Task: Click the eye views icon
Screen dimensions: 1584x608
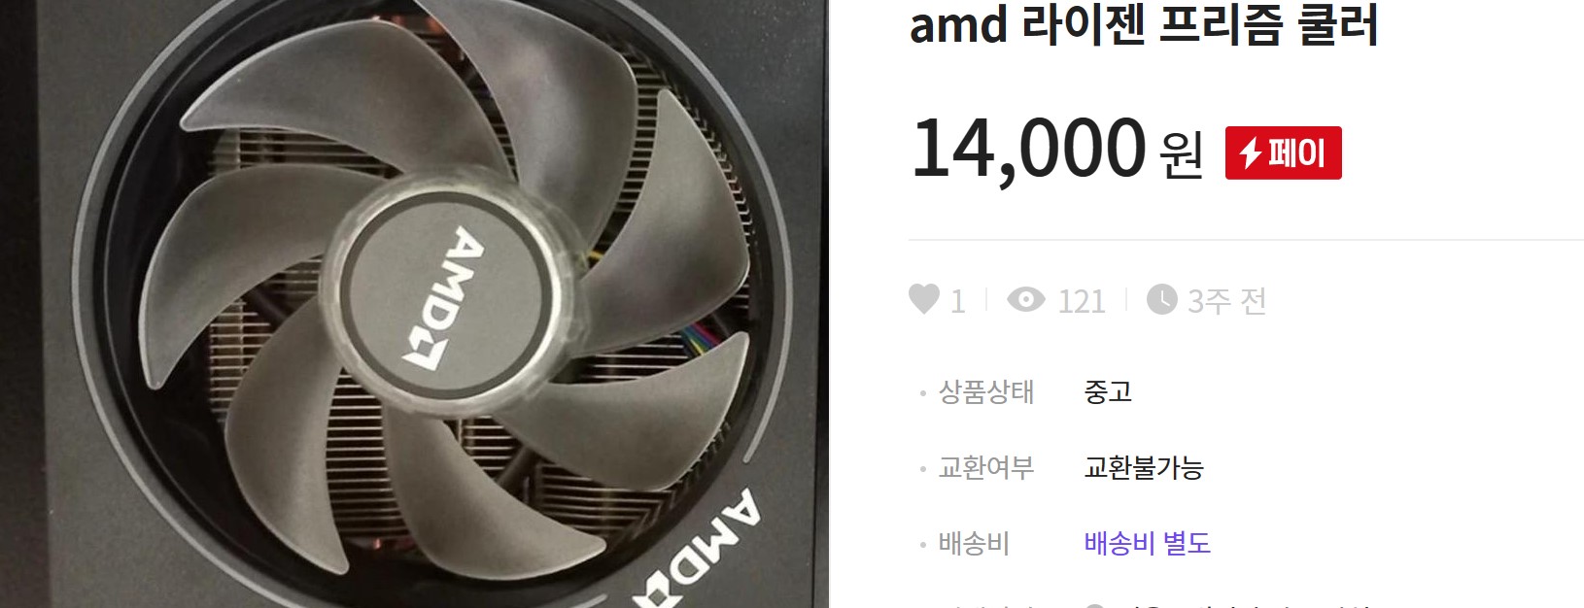Action: 1026,299
